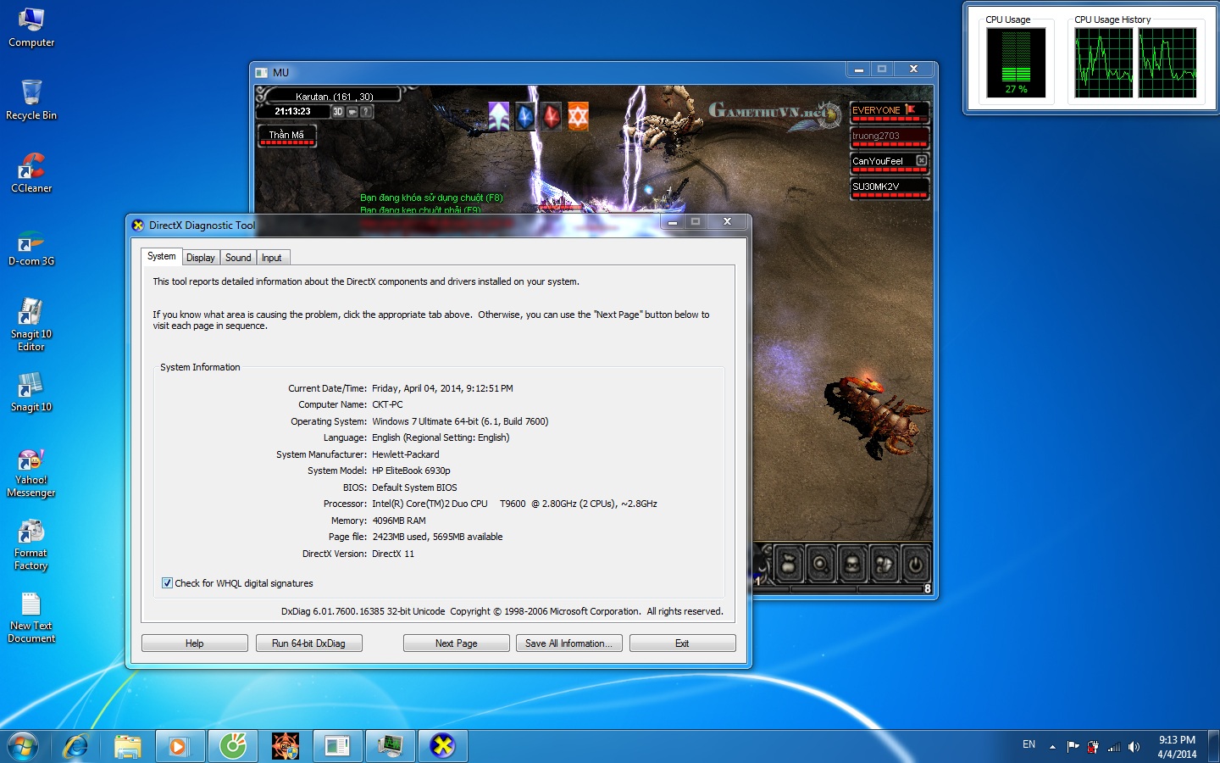1220x763 pixels.
Task: Click the power button in MU's bottom bar
Action: tap(915, 564)
